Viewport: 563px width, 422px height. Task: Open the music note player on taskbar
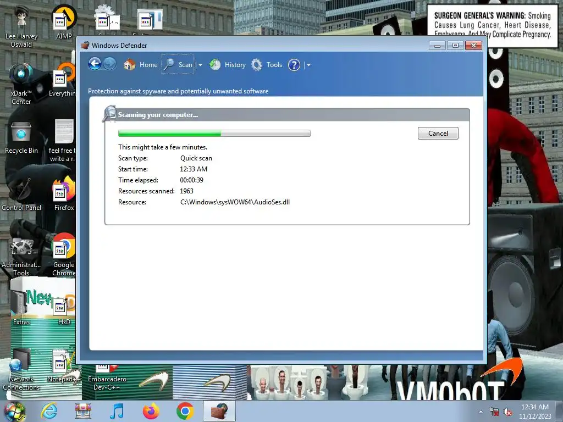coord(117,411)
